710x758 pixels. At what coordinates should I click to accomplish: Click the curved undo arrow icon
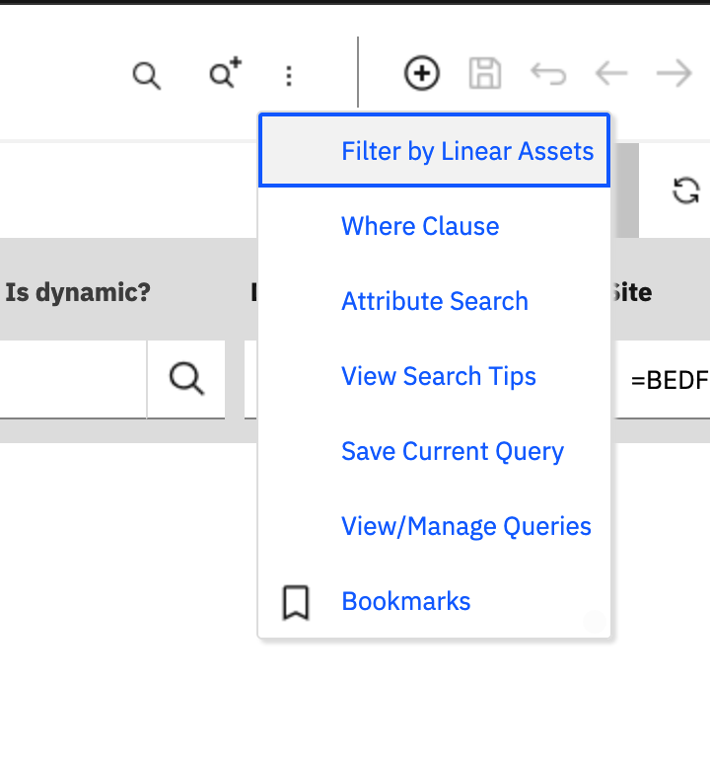pos(547,74)
